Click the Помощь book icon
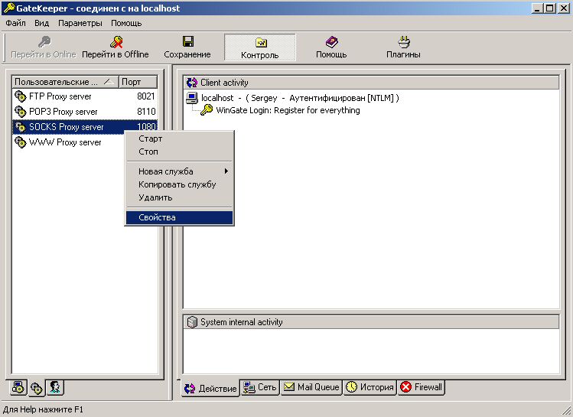The width and height of the screenshot is (573, 417). (331, 42)
